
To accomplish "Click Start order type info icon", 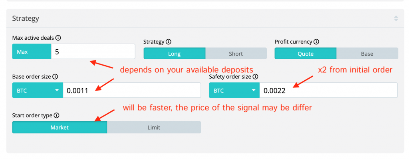I will (56, 116).
